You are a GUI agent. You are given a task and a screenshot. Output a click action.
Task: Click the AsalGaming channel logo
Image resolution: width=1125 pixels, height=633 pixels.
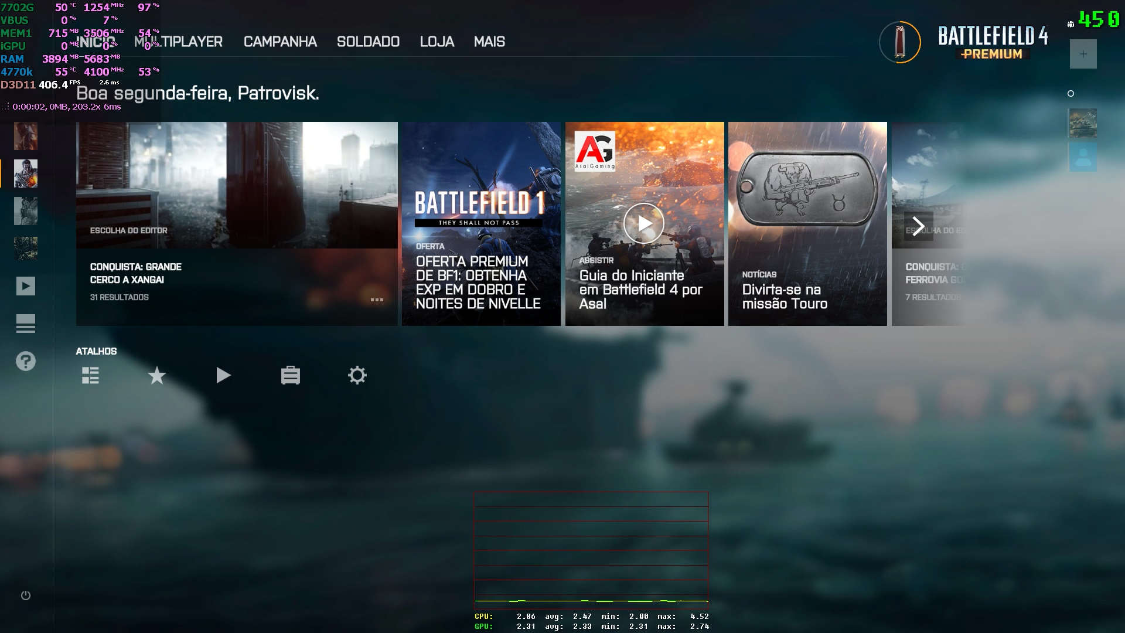595,151
